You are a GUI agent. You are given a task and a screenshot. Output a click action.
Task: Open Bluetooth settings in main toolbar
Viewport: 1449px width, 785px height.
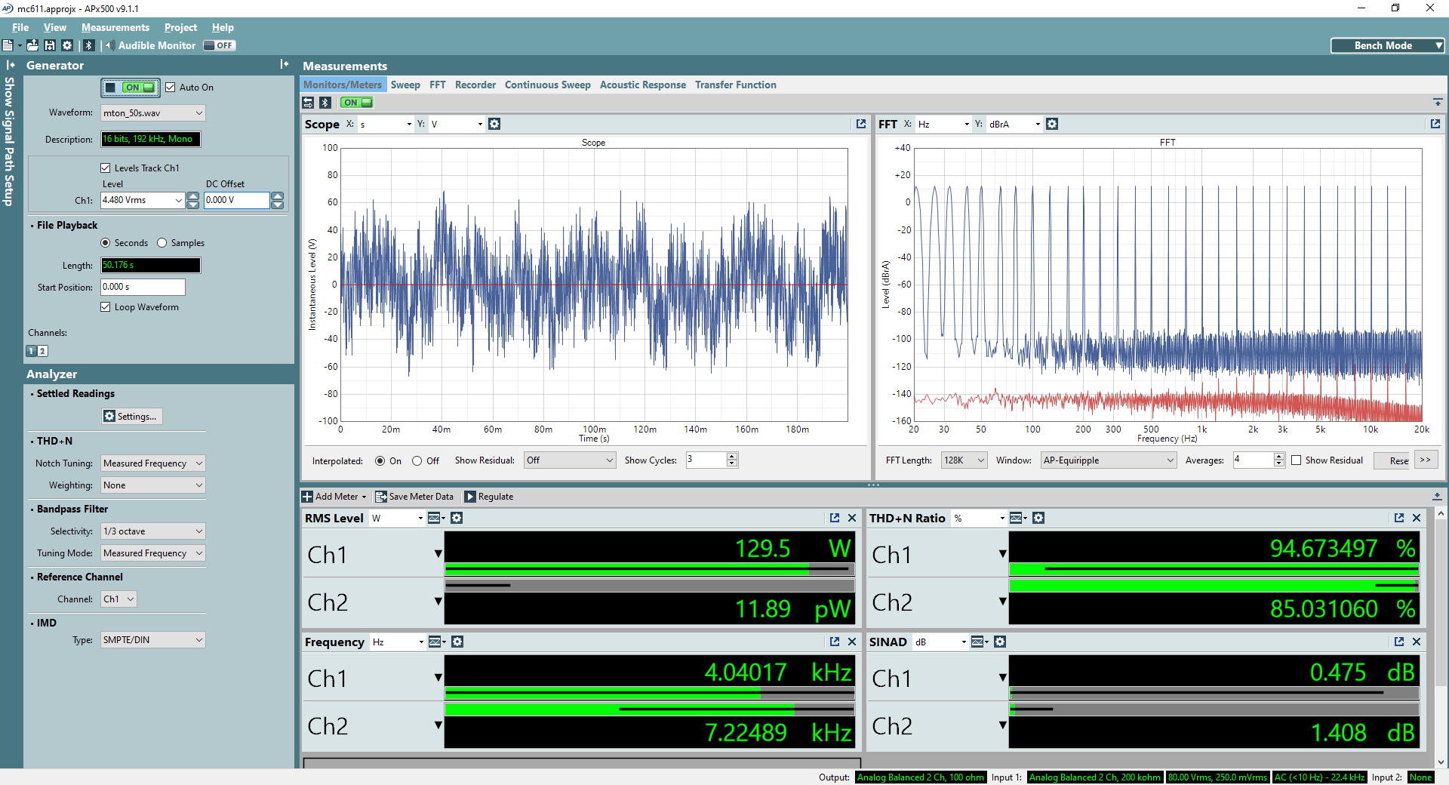pyautogui.click(x=89, y=45)
